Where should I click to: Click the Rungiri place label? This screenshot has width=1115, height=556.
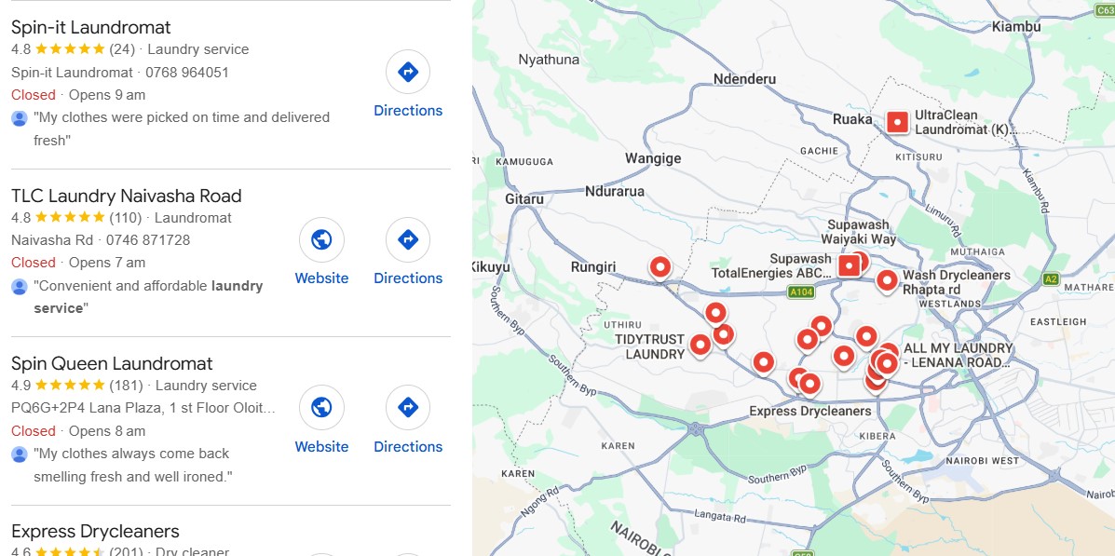coord(593,267)
